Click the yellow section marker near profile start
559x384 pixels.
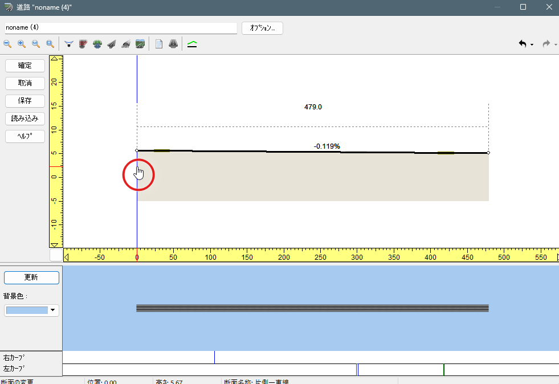162,151
